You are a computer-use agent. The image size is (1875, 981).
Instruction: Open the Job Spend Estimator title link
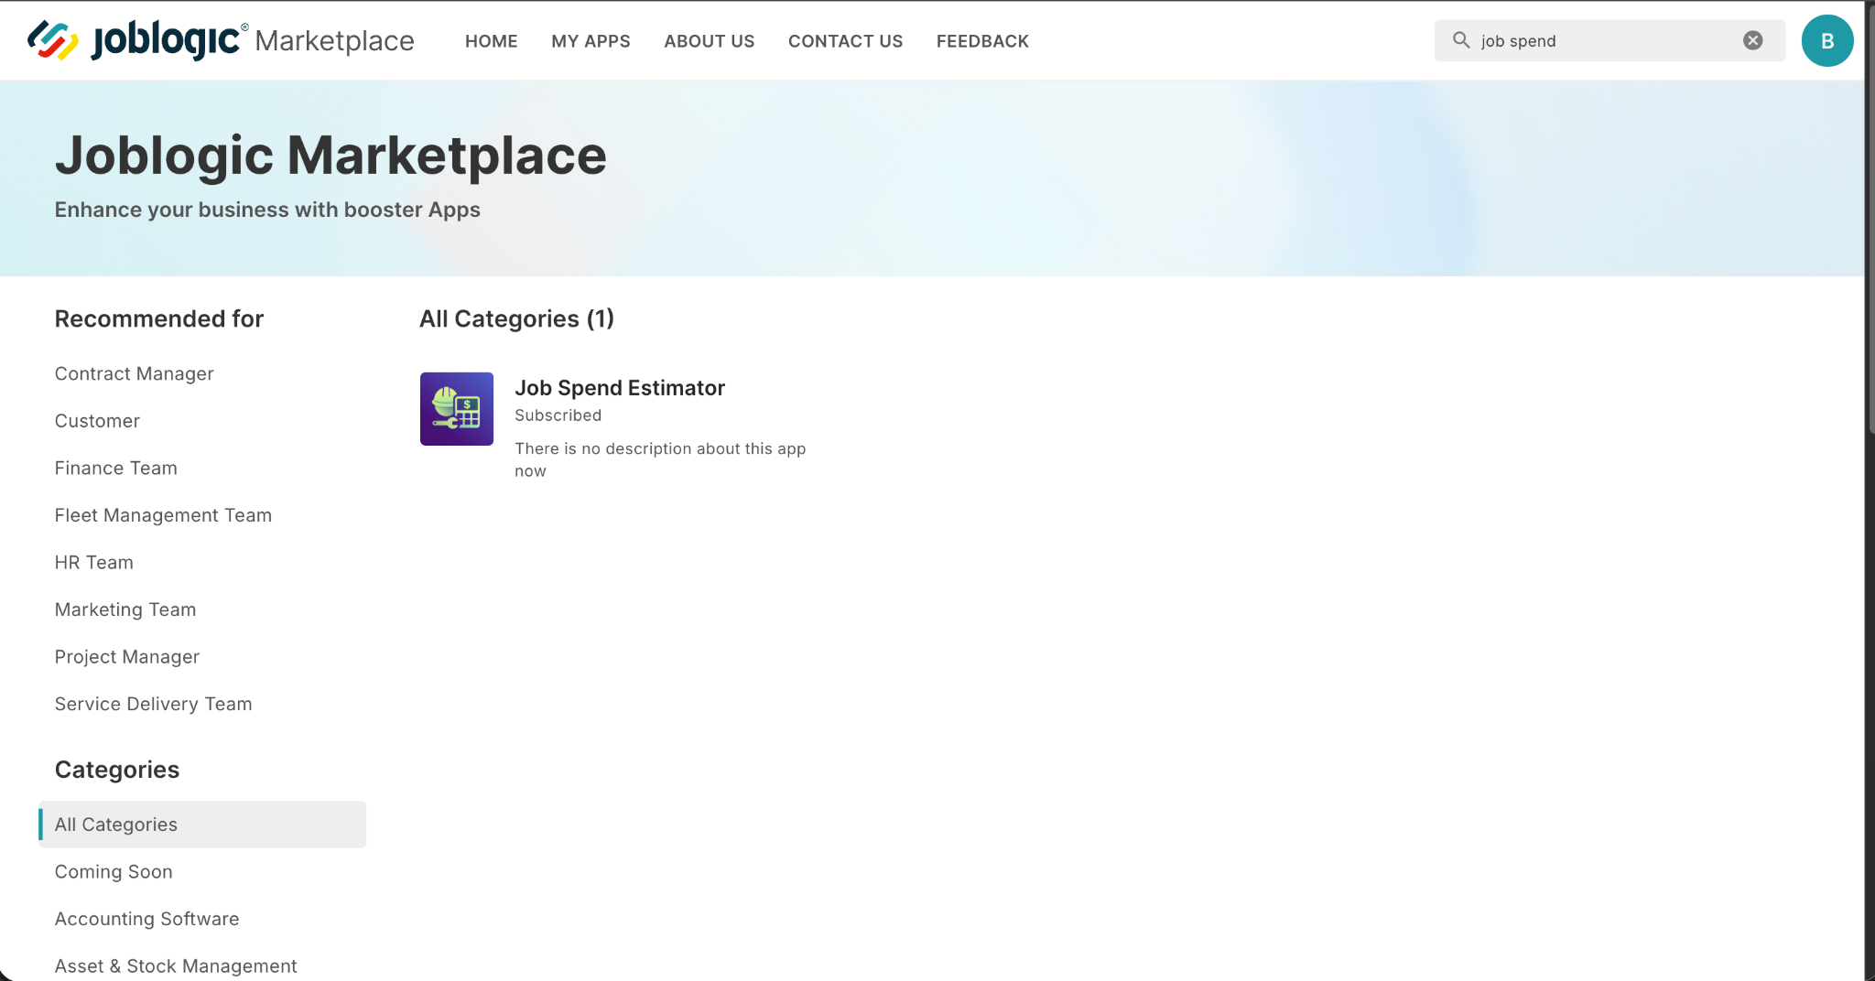(x=620, y=388)
